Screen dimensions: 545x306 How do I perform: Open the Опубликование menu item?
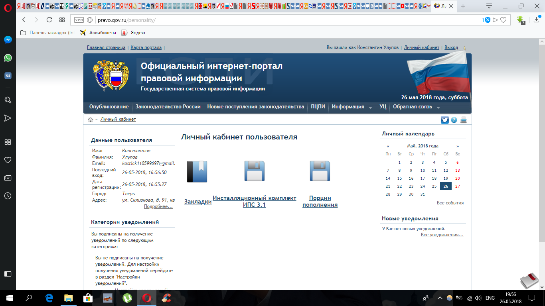pos(109,107)
